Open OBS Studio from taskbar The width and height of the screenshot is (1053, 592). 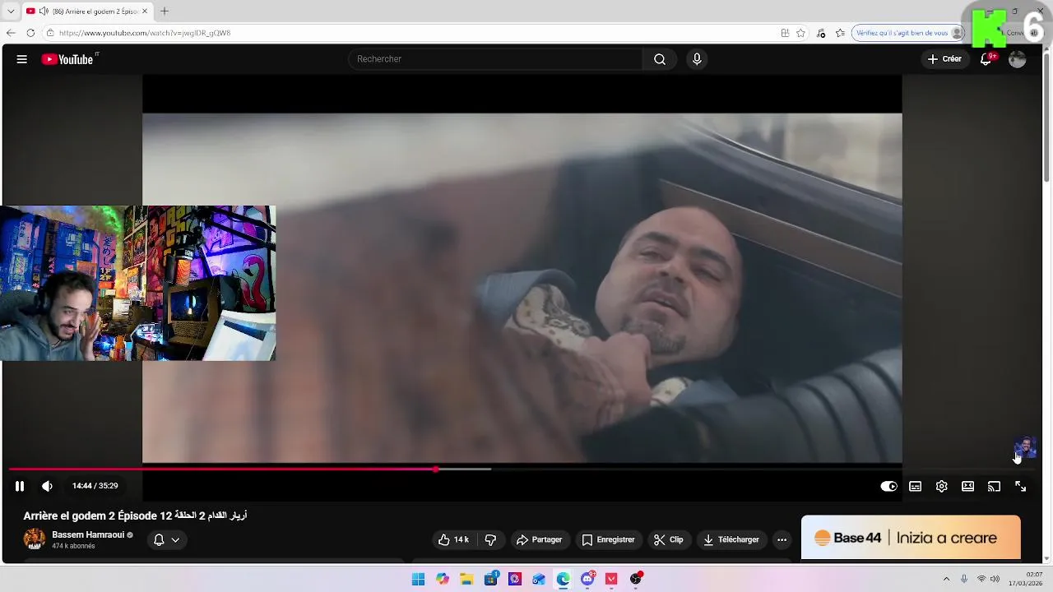pyautogui.click(x=635, y=579)
